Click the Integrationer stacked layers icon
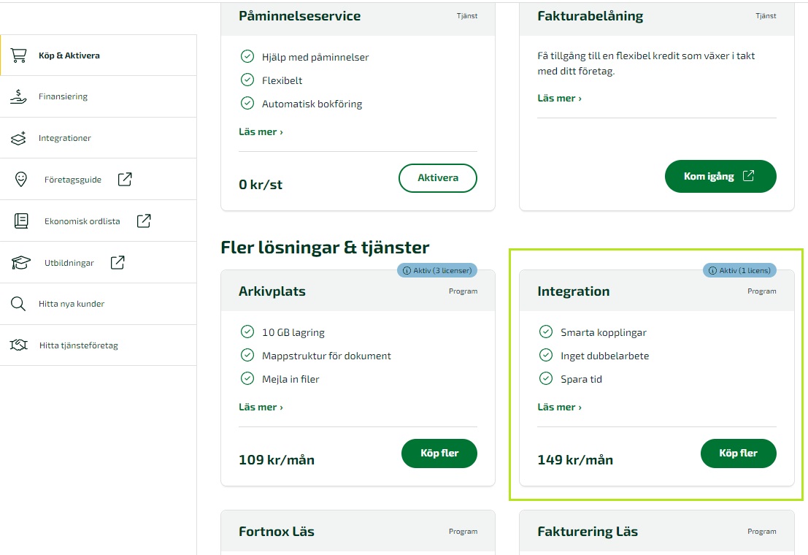The image size is (808, 555). click(x=19, y=138)
